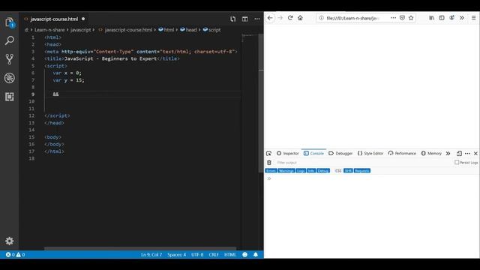Screen dimensions: 480x270
Task: Open Firefox account icon
Action: coord(451,18)
